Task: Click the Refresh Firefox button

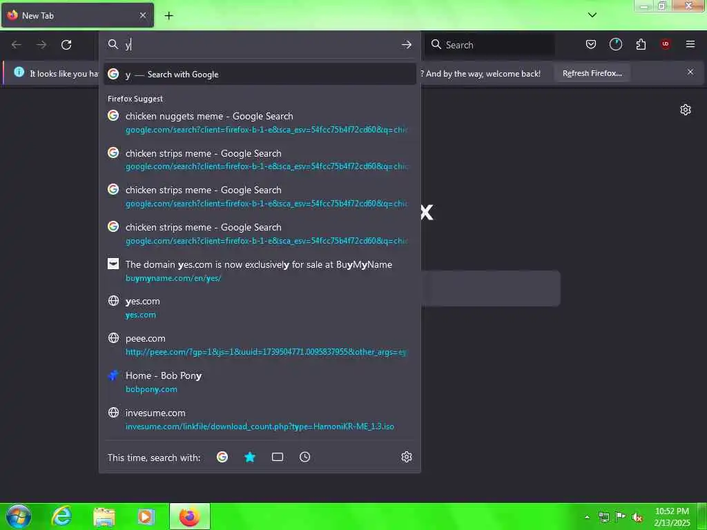Action: click(x=592, y=73)
